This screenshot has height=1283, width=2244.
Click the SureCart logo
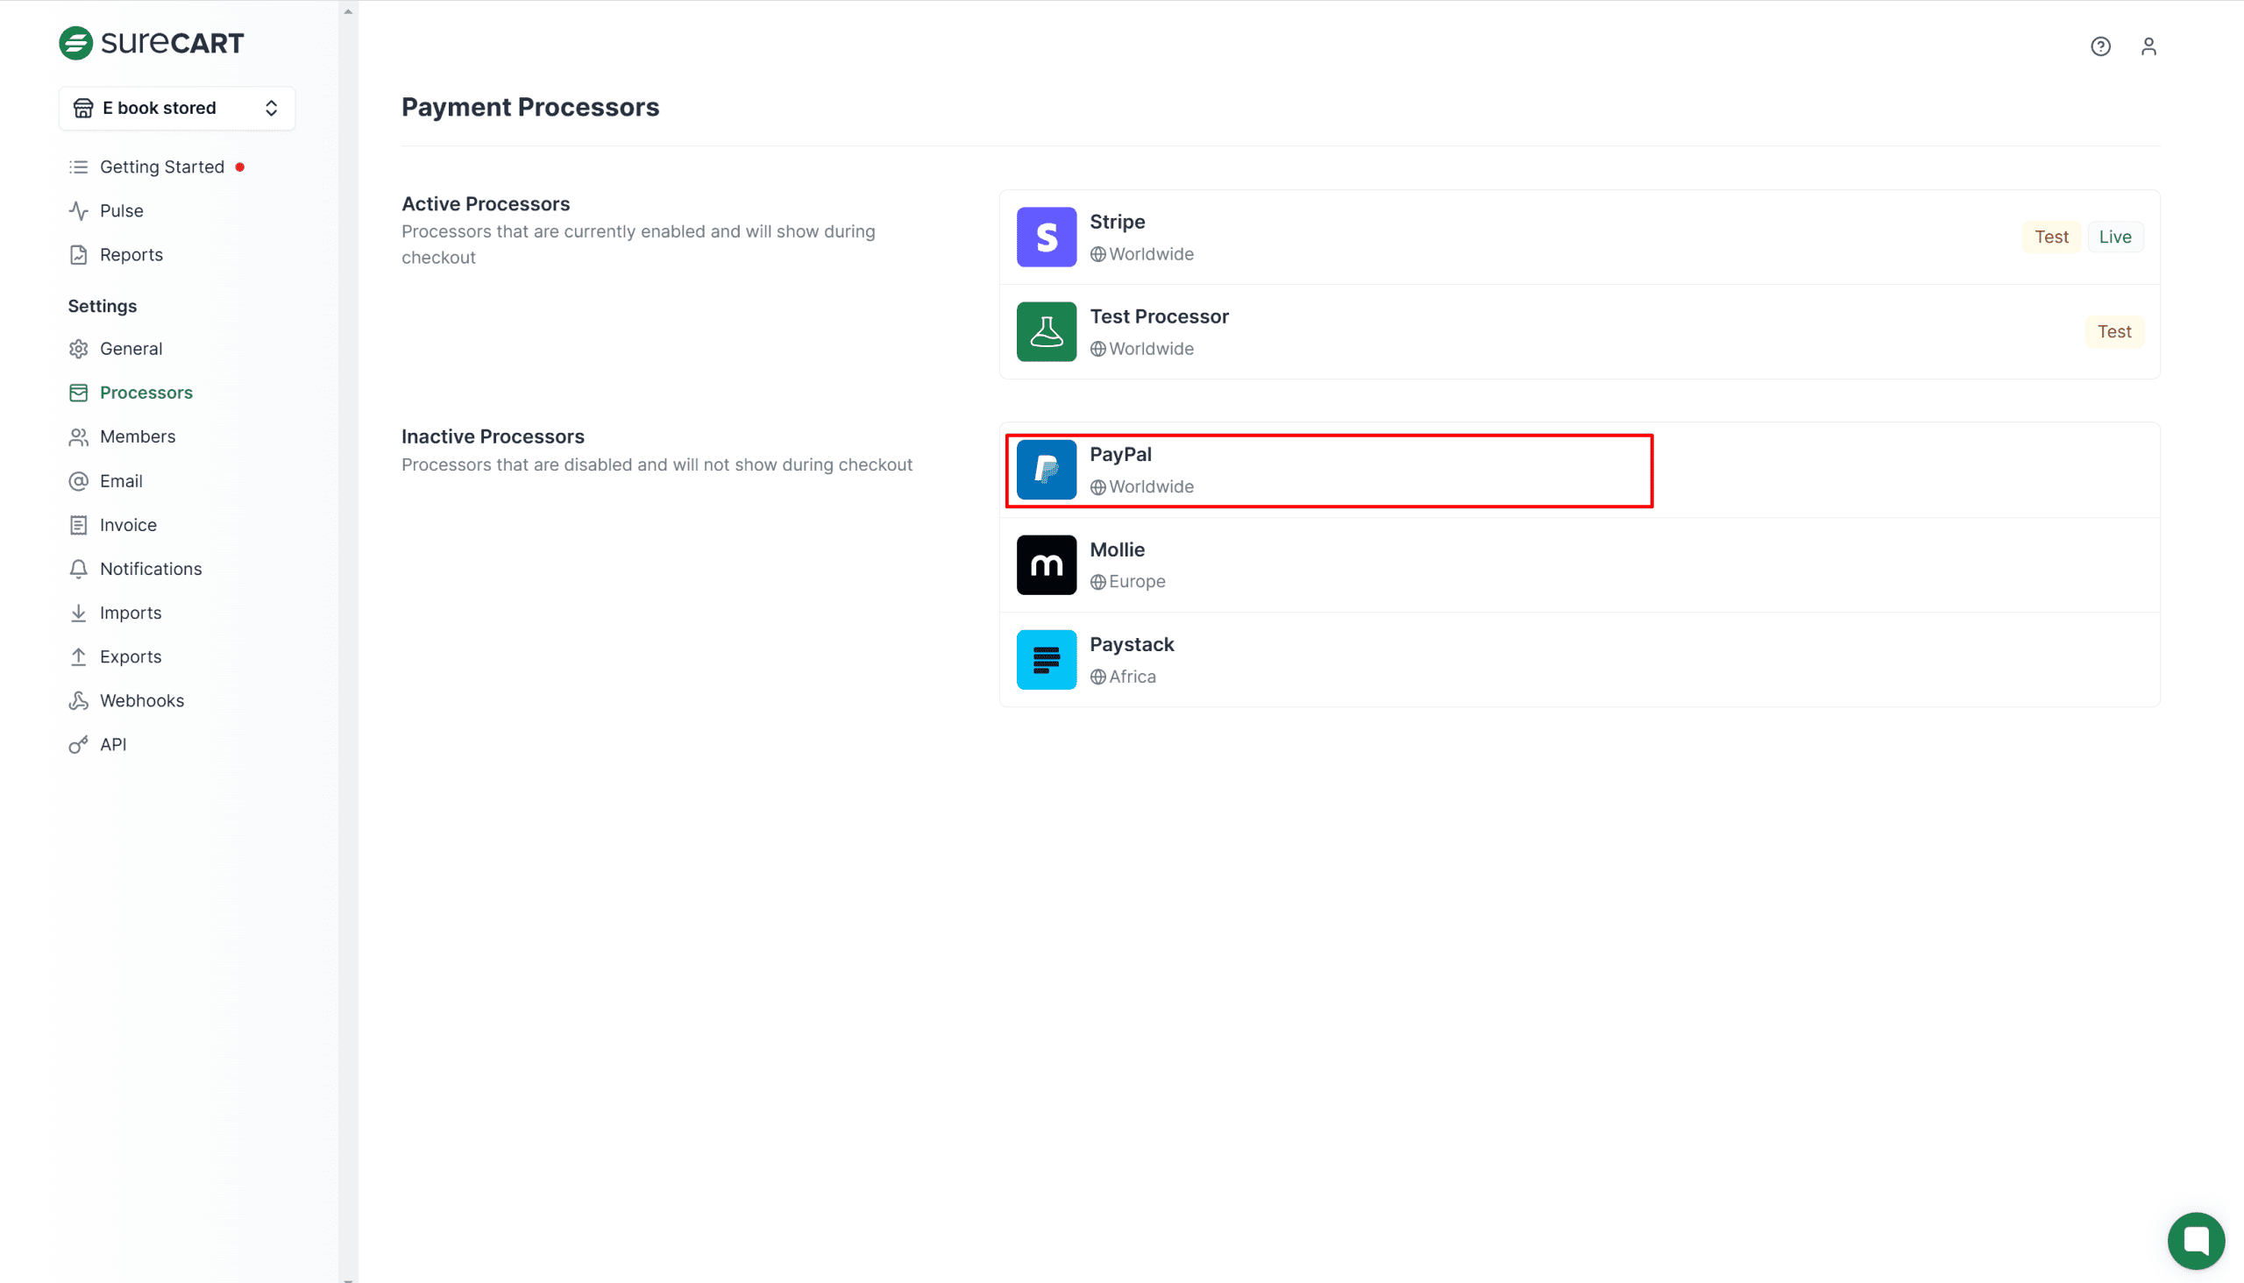pyautogui.click(x=151, y=42)
